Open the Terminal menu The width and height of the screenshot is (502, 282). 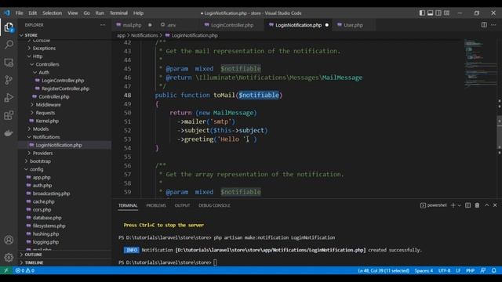click(x=118, y=13)
